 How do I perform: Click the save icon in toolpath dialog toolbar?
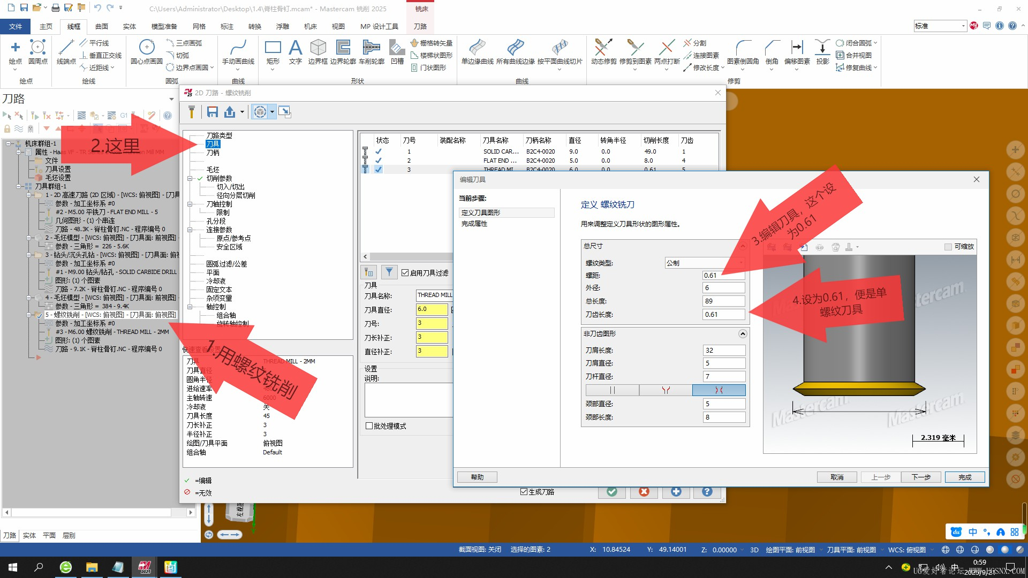213,112
